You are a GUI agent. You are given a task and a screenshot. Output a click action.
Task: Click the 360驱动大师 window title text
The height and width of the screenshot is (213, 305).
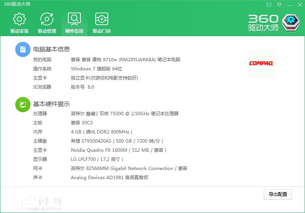coord(17,4)
